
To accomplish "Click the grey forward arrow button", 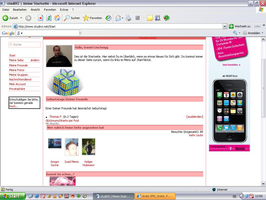I will pyautogui.click(x=28, y=18).
